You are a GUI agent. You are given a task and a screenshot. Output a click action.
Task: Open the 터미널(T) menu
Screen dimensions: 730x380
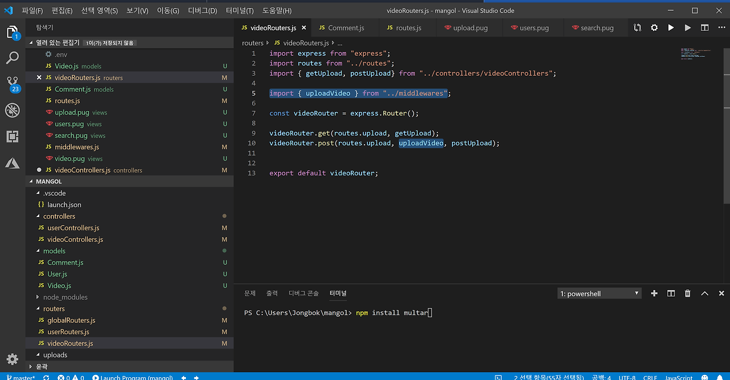[240, 10]
